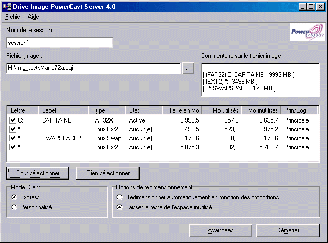Viewport: 328px width, 243px height.
Task: Click the Taille en Mo column header
Action: [x=182, y=110]
